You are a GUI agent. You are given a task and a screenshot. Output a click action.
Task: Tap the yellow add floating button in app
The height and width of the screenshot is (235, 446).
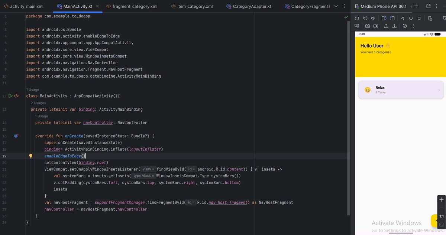(434, 221)
